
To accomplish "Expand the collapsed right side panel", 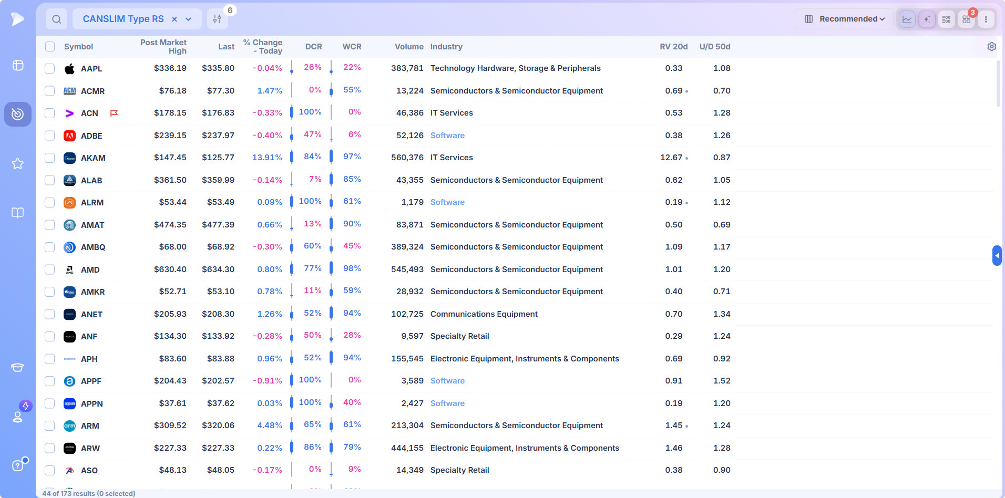I will pos(997,256).
